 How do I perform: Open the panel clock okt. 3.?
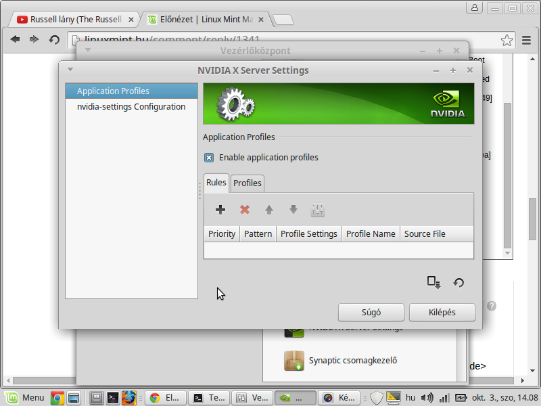point(504,398)
